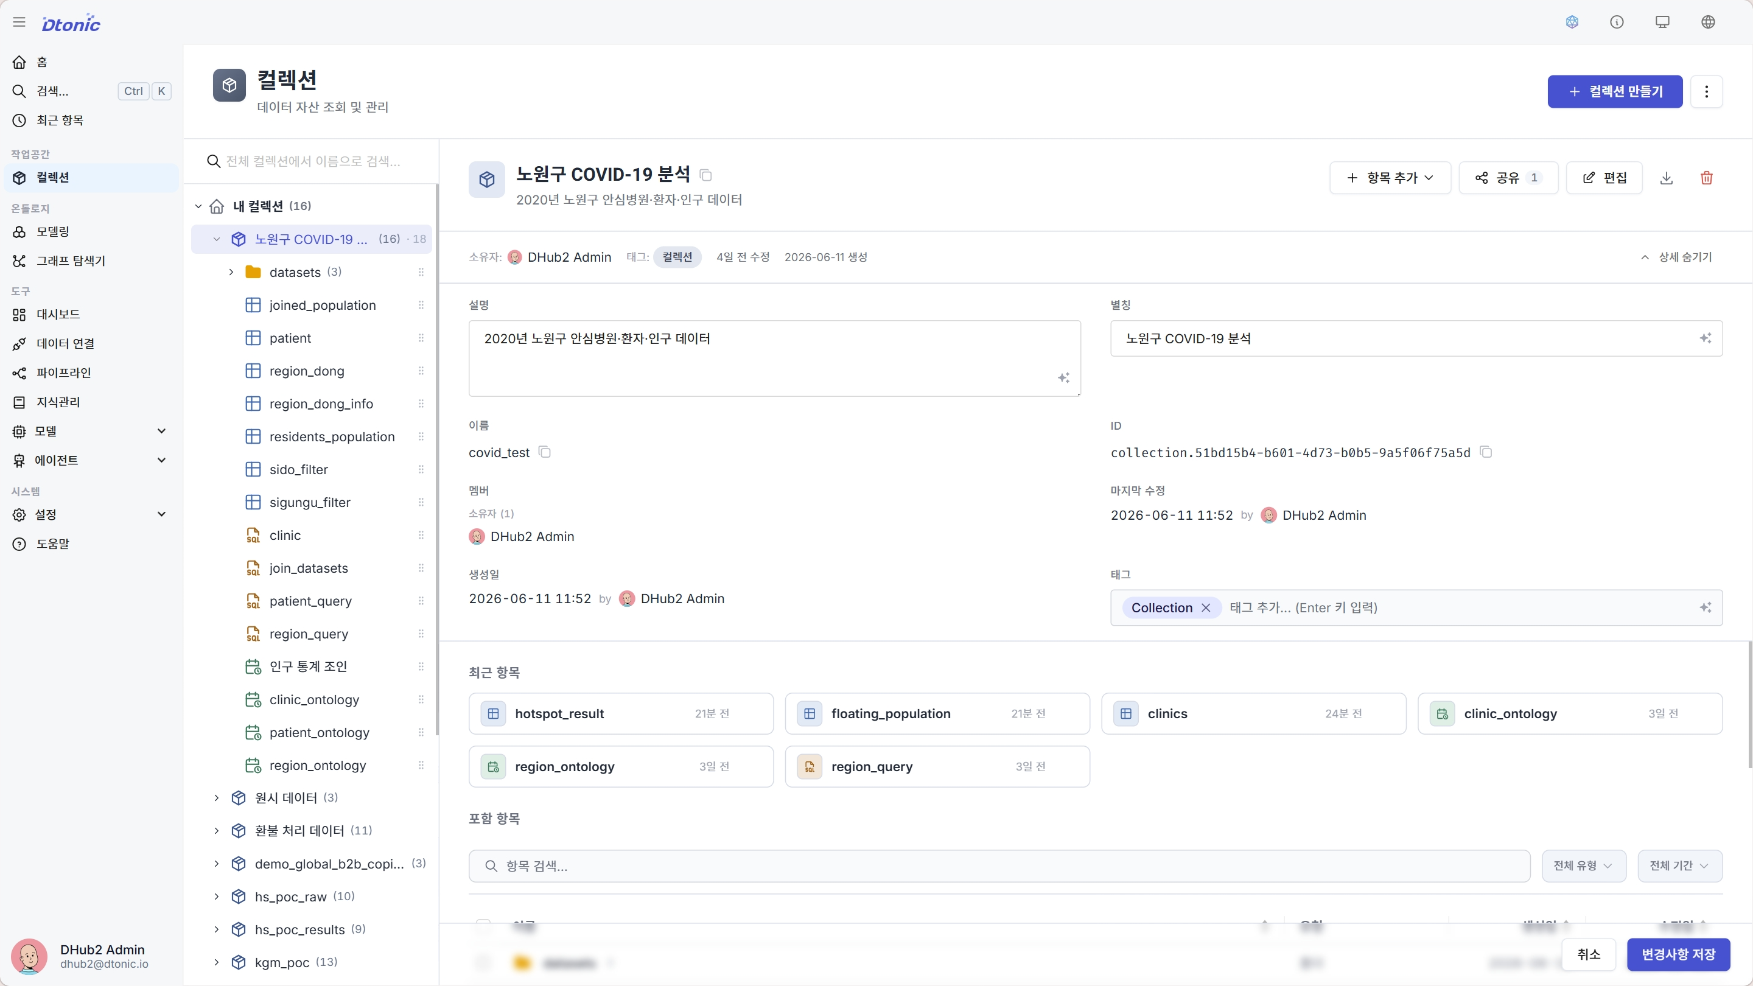Expand the 에이전트 sidebar submenu
The height and width of the screenshot is (986, 1753).
(162, 460)
